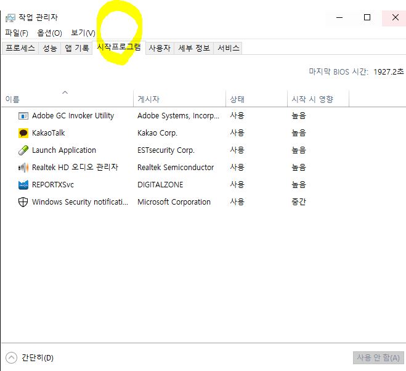Select the Launch Application entry name
The image size is (406, 371).
coord(64,150)
